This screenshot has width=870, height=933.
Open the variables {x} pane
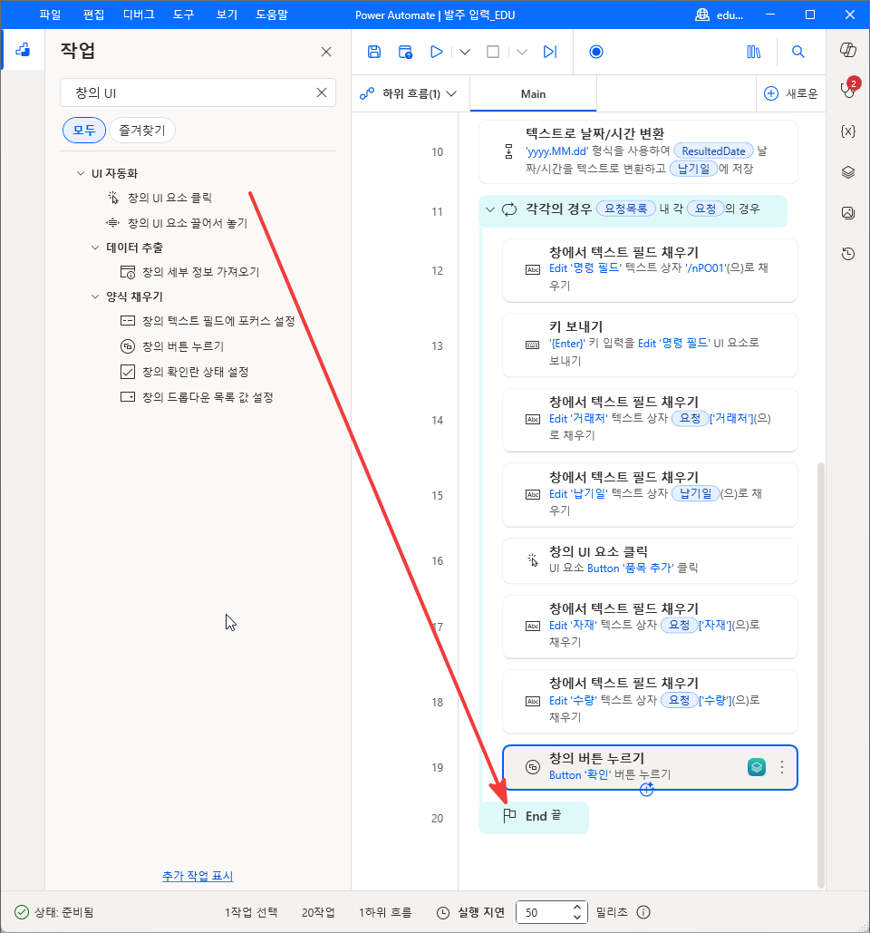pos(848,131)
